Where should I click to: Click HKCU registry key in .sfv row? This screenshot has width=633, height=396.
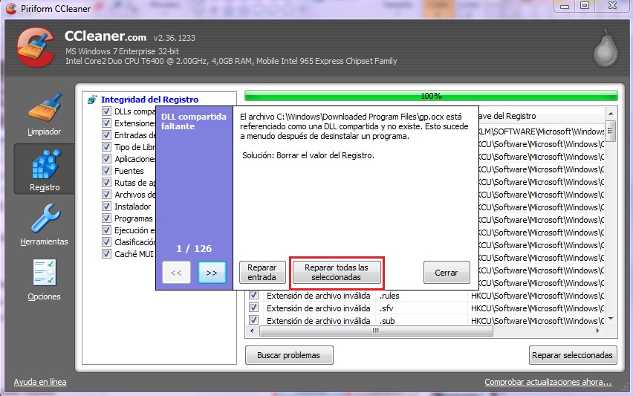[537, 308]
